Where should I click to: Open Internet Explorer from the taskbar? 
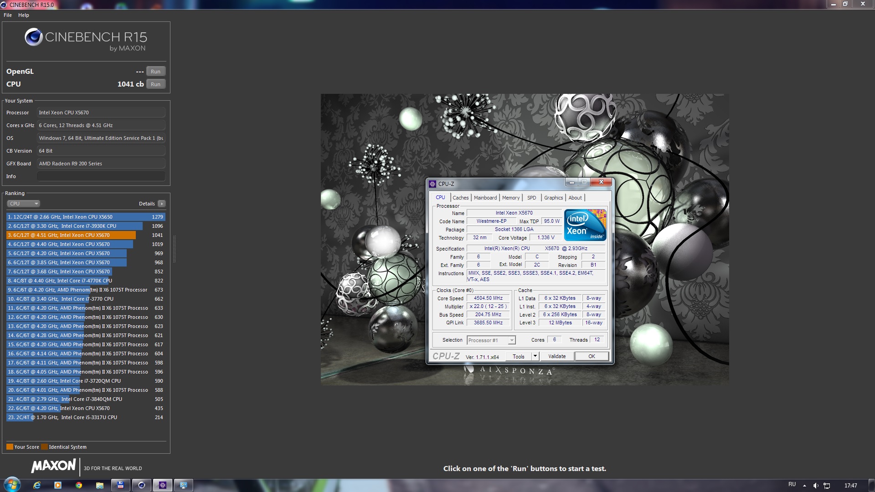[37, 485]
